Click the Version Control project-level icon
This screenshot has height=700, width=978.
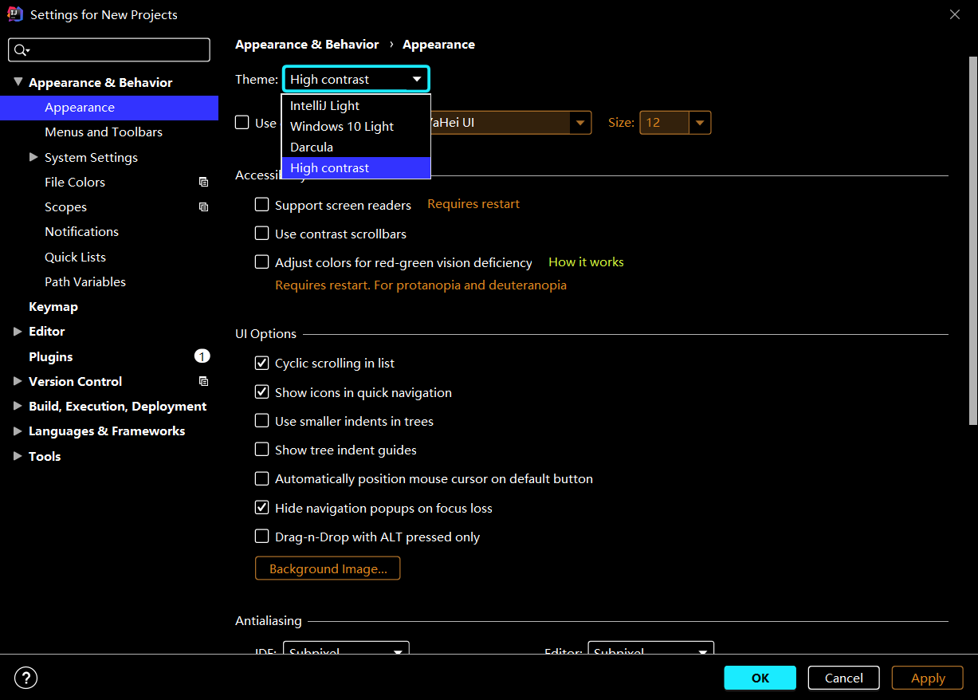tap(203, 381)
